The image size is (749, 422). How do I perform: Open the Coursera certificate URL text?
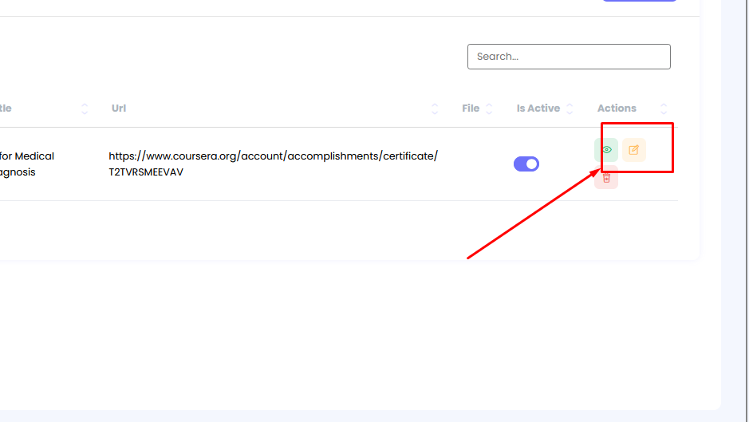273,156
